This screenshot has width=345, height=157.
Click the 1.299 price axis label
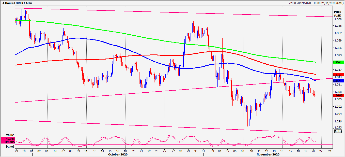point(338,114)
